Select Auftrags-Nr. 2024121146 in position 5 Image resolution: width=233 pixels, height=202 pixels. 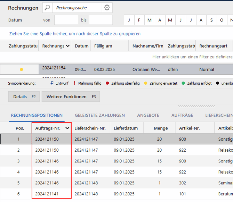pyautogui.click(x=47, y=183)
